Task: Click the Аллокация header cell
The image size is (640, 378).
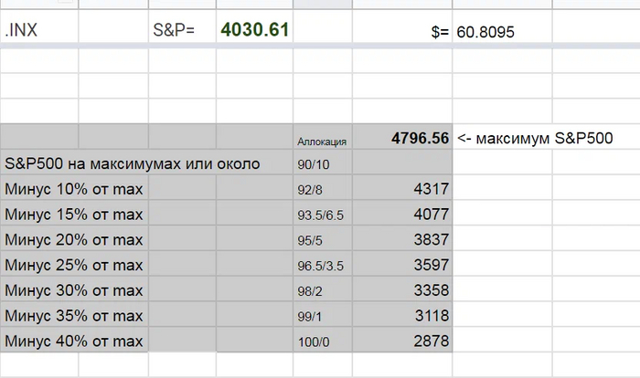Action: [322, 141]
